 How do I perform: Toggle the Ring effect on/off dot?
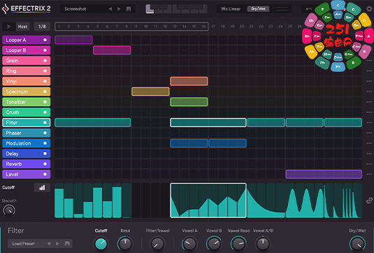[x=45, y=71]
